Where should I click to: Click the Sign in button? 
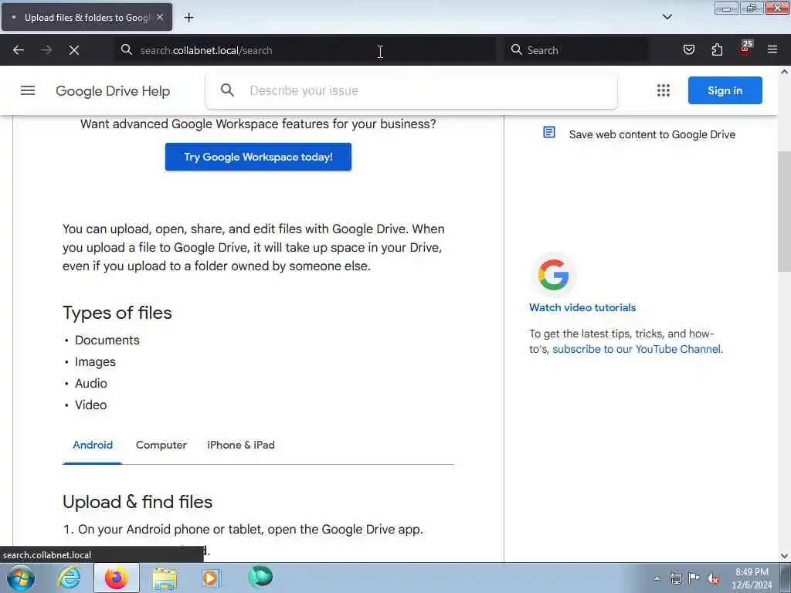tap(725, 90)
